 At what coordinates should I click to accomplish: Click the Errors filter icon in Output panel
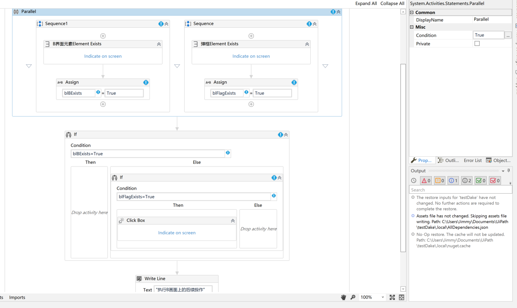coord(426,180)
